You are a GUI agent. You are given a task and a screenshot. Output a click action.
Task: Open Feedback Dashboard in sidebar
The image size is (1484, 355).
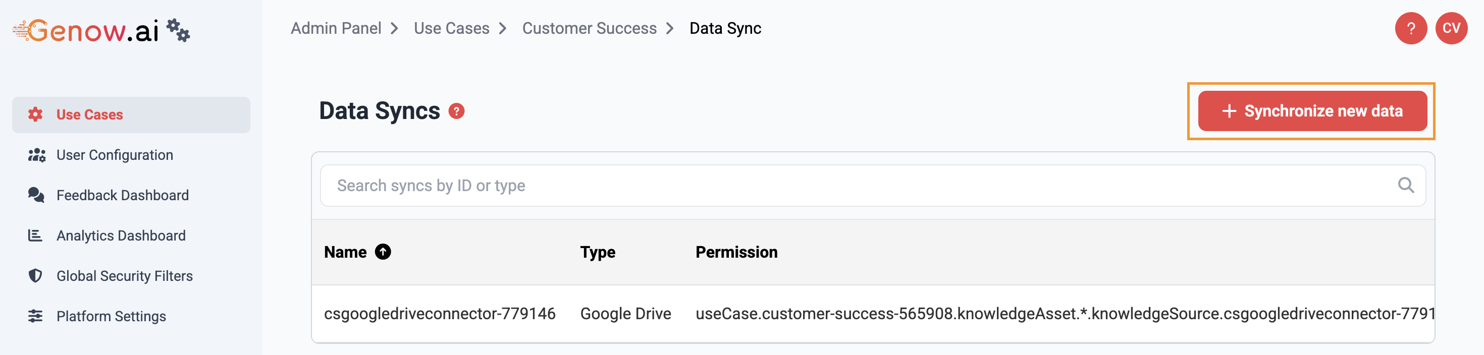pos(122,195)
